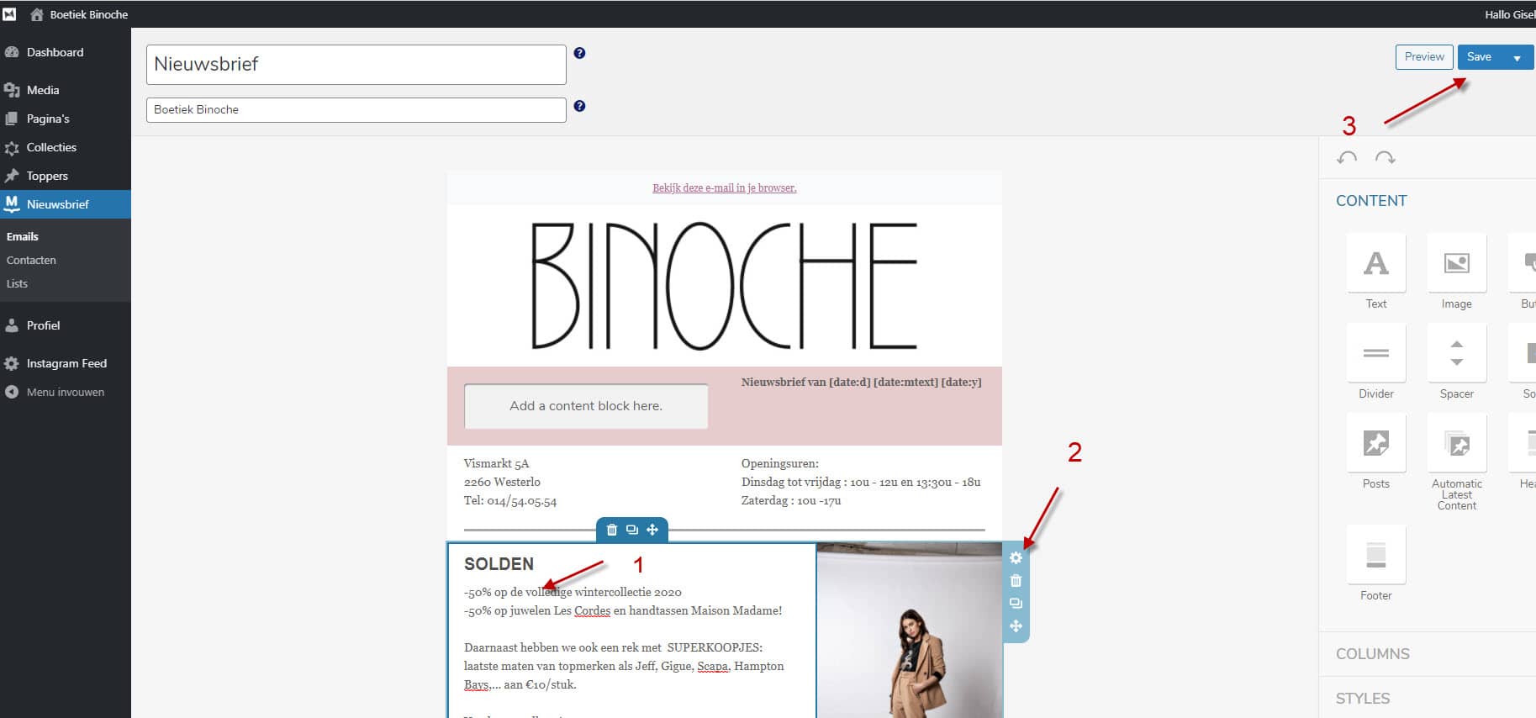Expand the COLUMNS panel
This screenshot has width=1536, height=718.
tap(1373, 654)
